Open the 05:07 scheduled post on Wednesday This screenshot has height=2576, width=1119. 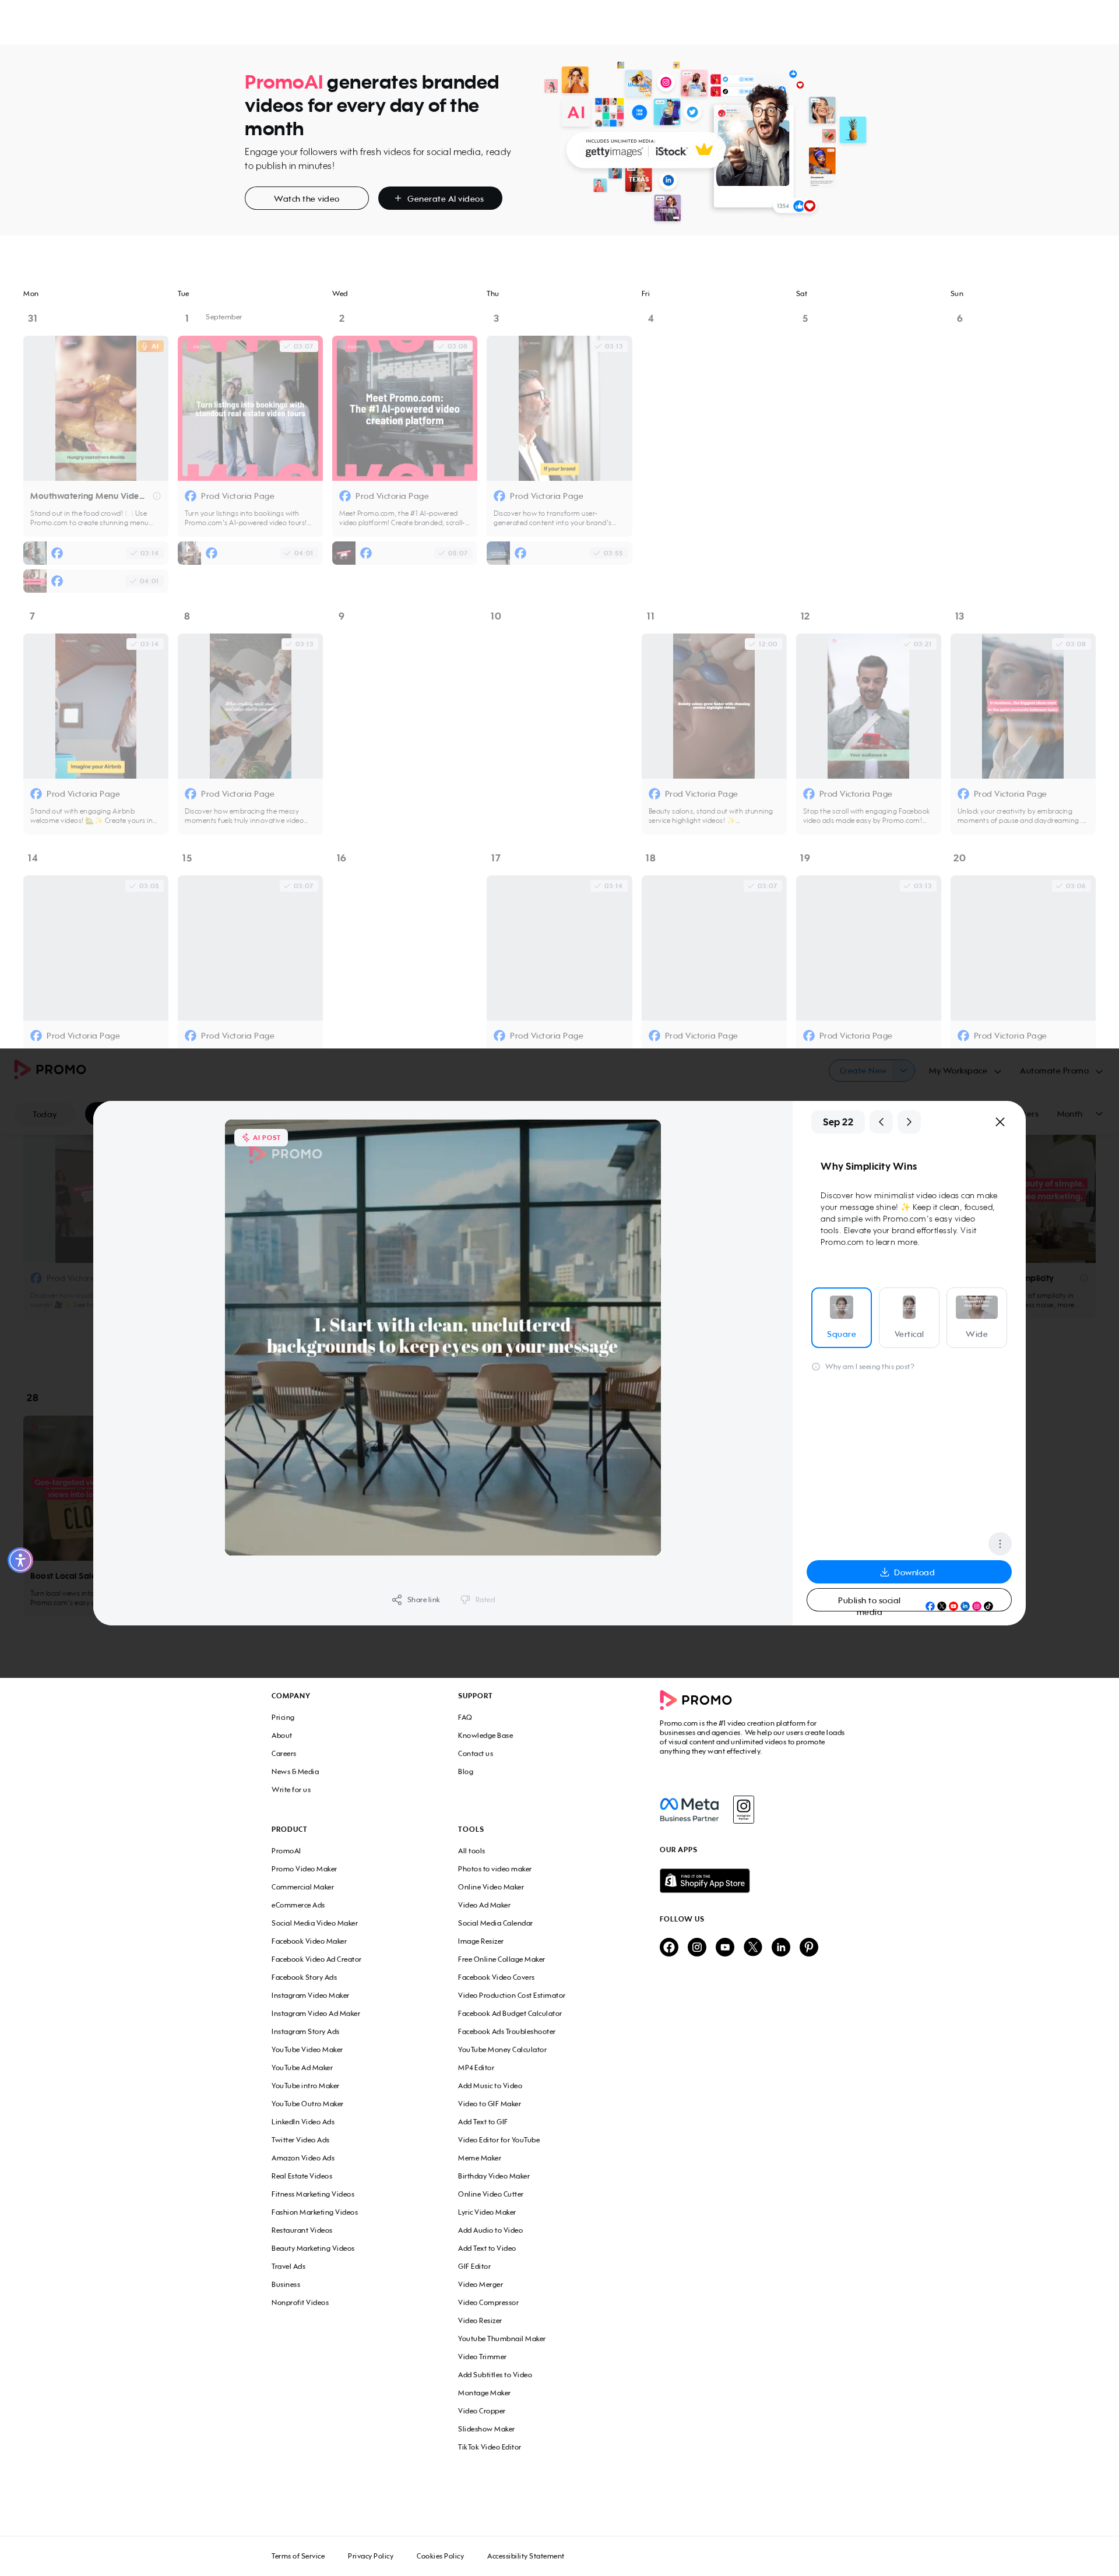pyautogui.click(x=404, y=553)
